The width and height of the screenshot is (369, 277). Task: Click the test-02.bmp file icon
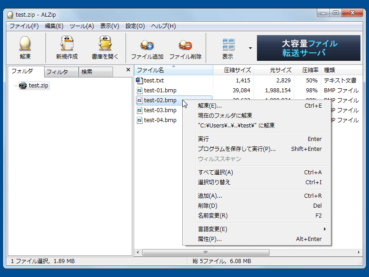click(139, 100)
